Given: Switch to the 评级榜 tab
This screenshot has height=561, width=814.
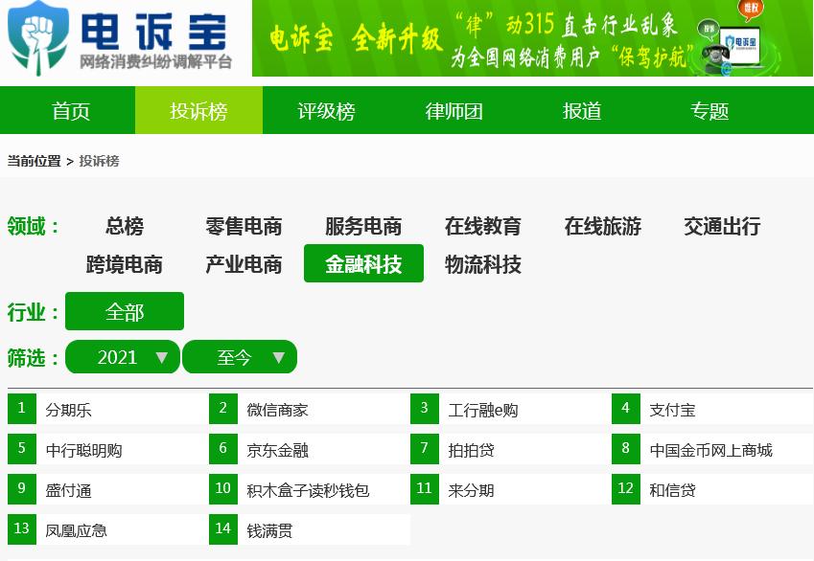Looking at the screenshot, I should pyautogui.click(x=325, y=110).
